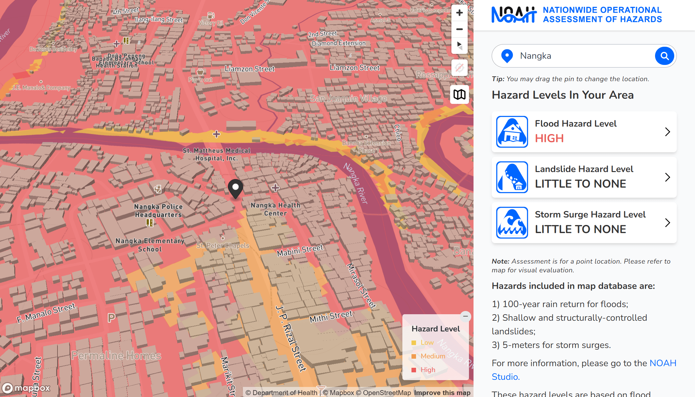Select the Flood Hazard flooded-house icon
Viewport: 695px width, 397px height.
(512, 131)
